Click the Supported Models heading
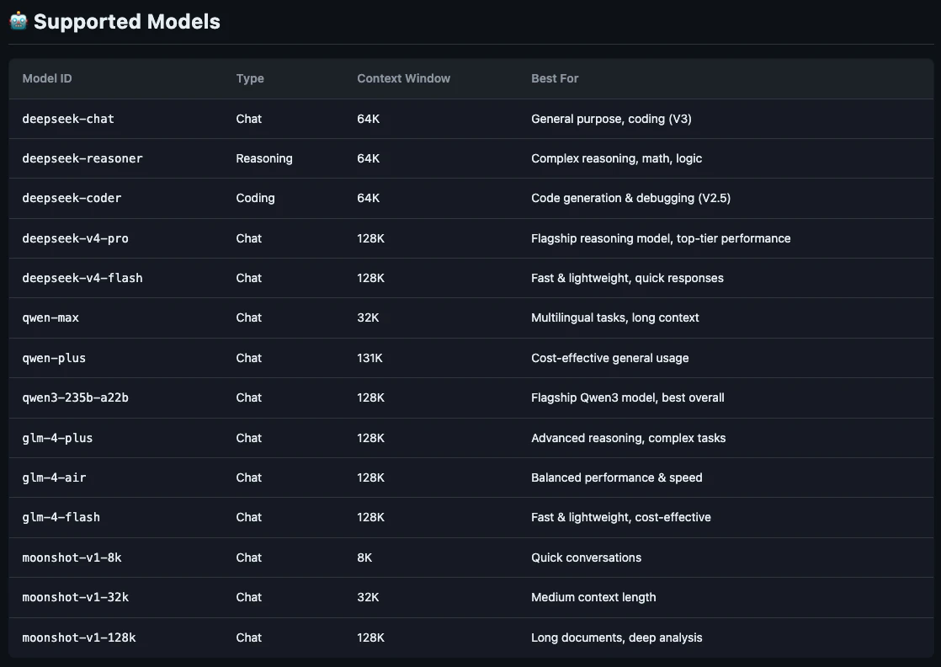 click(126, 22)
